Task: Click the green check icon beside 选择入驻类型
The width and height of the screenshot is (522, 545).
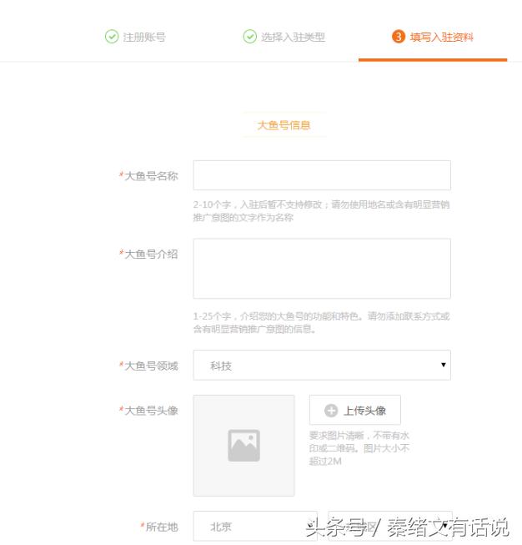Action: click(x=249, y=37)
